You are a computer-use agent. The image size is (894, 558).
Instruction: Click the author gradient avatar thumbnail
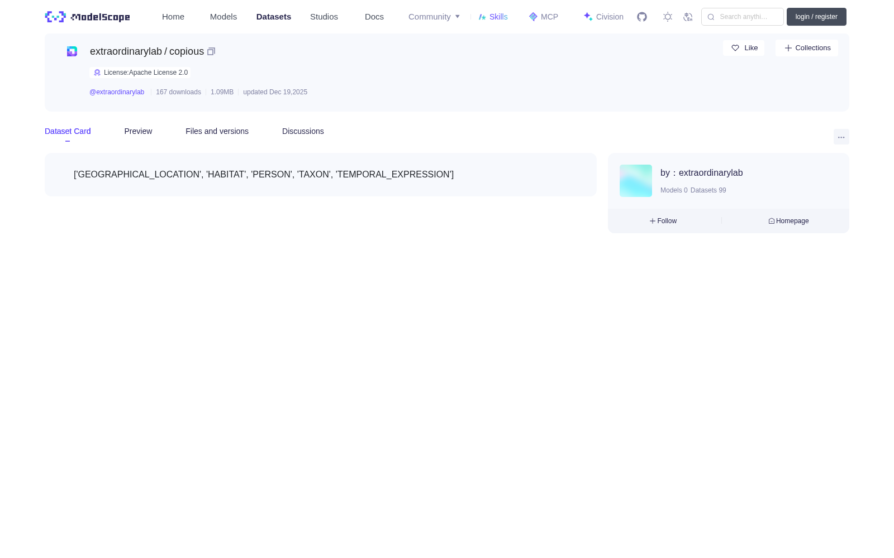[x=636, y=181]
